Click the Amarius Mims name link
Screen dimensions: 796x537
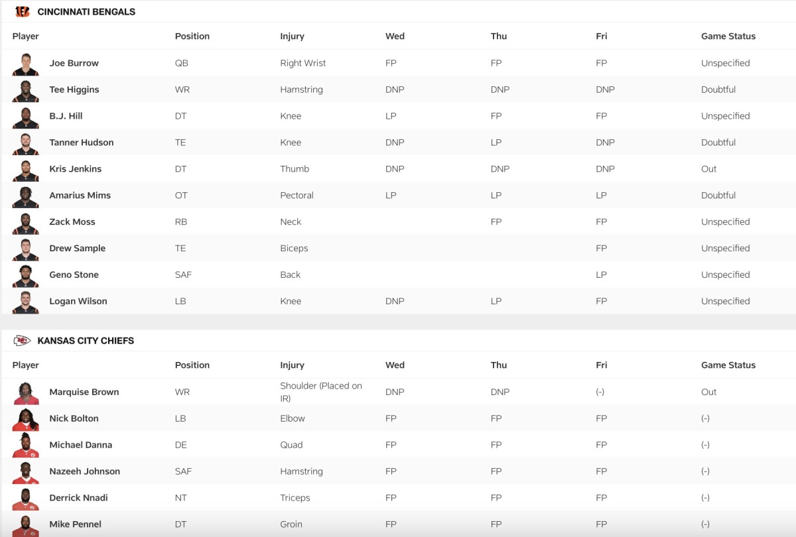(x=80, y=196)
